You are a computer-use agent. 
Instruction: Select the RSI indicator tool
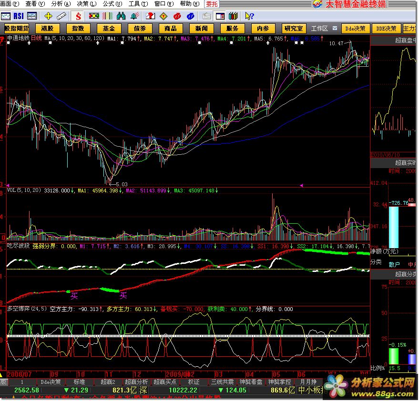pyautogui.click(x=19, y=16)
